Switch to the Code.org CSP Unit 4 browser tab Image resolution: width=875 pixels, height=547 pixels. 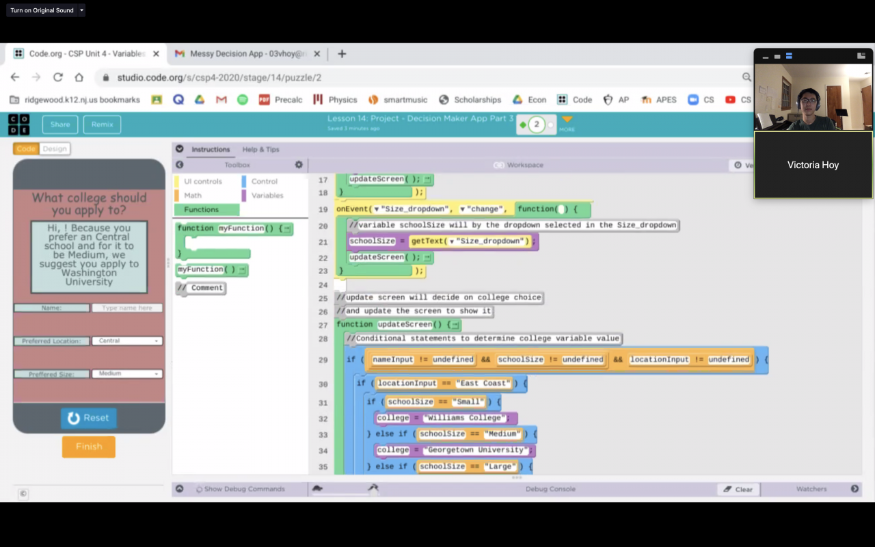(x=87, y=54)
